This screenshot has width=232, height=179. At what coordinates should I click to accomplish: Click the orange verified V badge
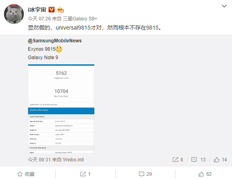tap(51, 10)
